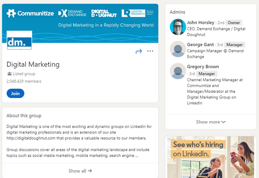Click Gregory Brown's avatar
The image size is (259, 178).
pos(178,71)
